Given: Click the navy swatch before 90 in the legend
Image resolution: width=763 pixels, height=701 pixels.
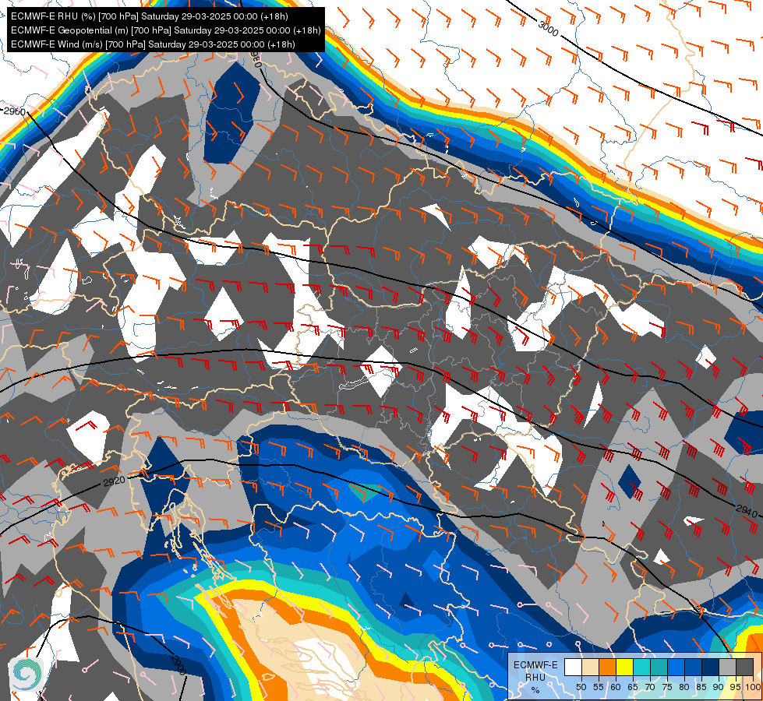Looking at the screenshot, I should pos(711,667).
